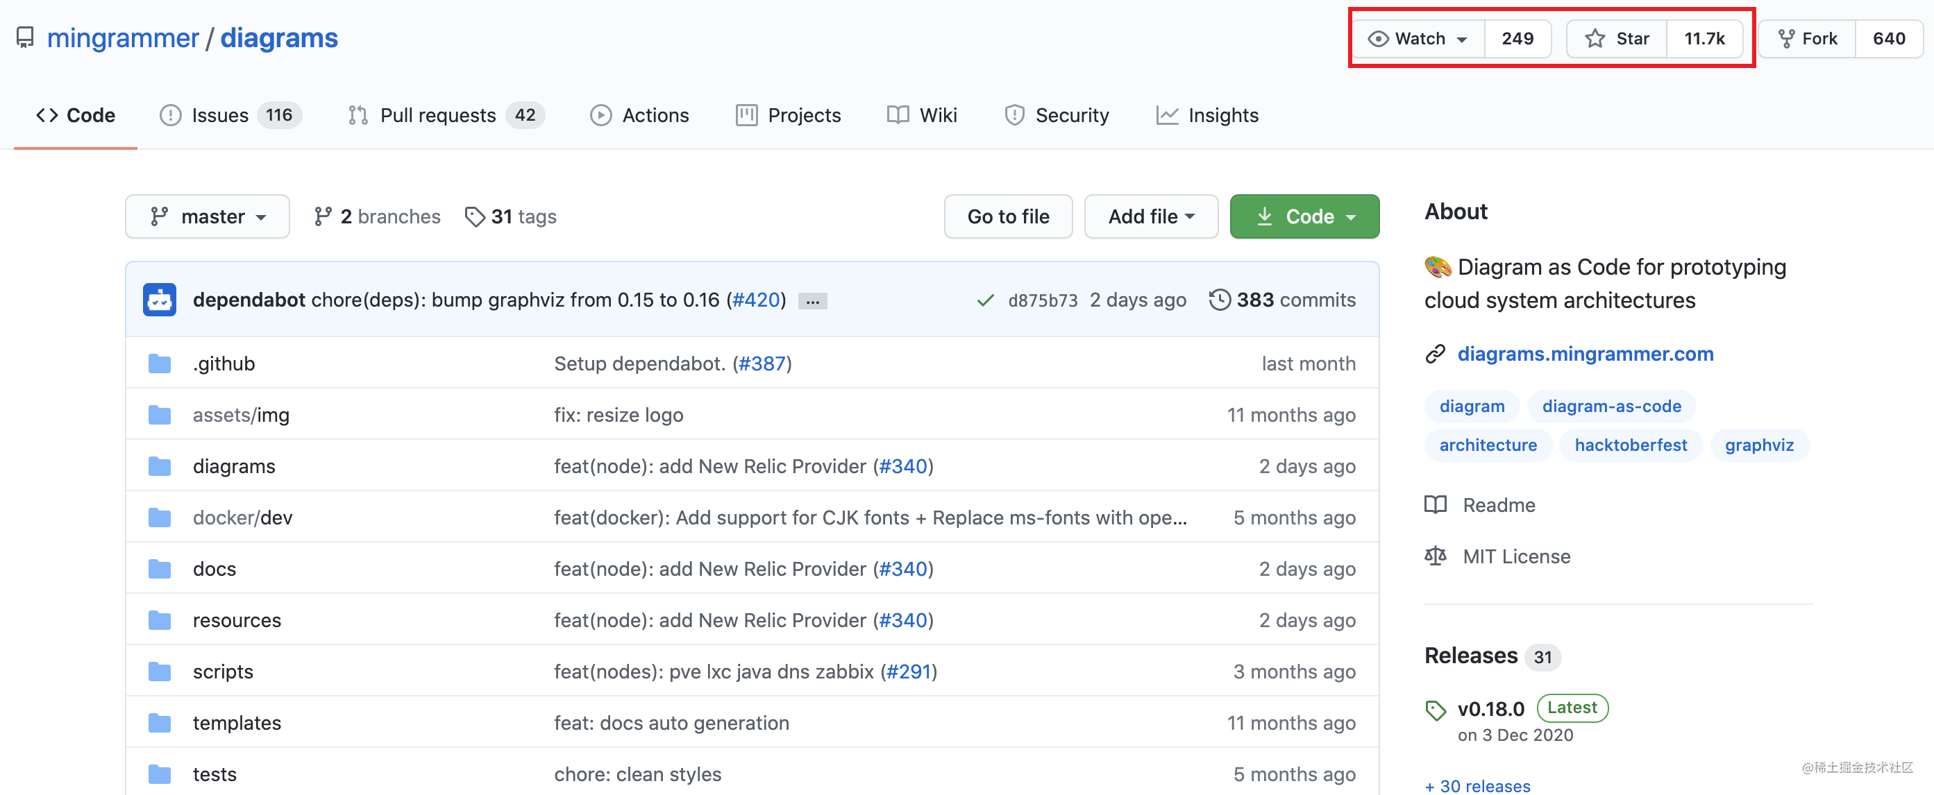View the 31 tags link
The width and height of the screenshot is (1934, 795).
tap(510, 216)
